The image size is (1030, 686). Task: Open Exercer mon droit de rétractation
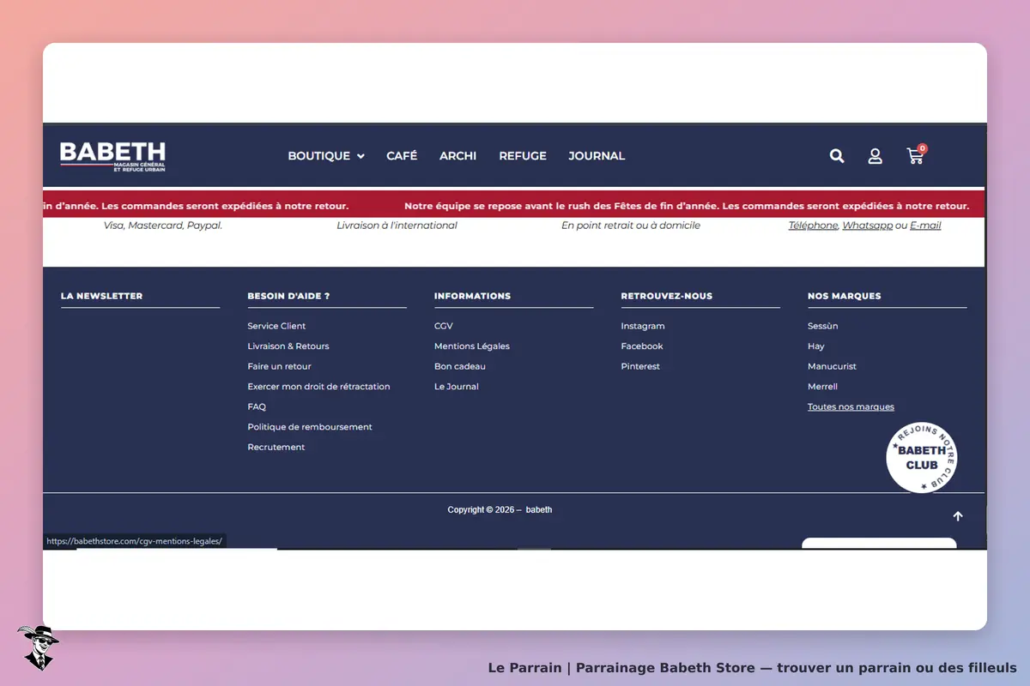[318, 387]
